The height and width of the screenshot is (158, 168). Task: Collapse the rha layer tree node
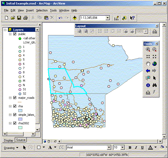click(10, 106)
